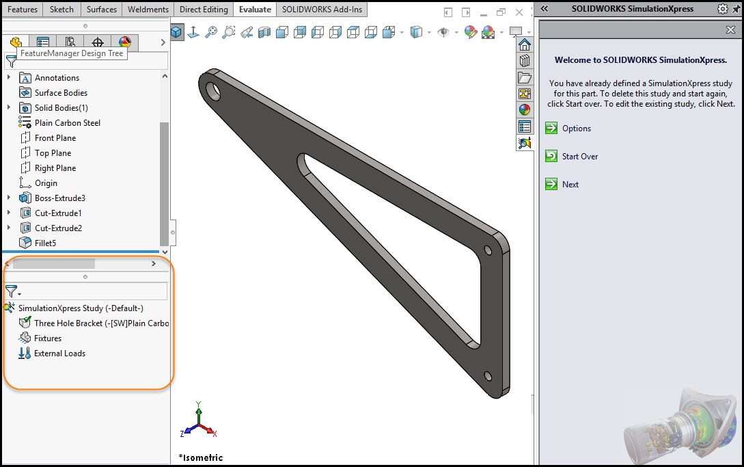Screen dimensions: 744x467
Task: Click the Display Style cube icon
Action: pyautogui.click(x=416, y=32)
